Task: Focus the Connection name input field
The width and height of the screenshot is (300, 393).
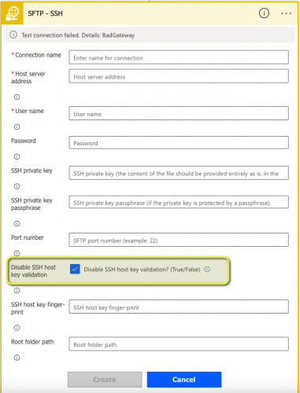Action: pos(179,57)
